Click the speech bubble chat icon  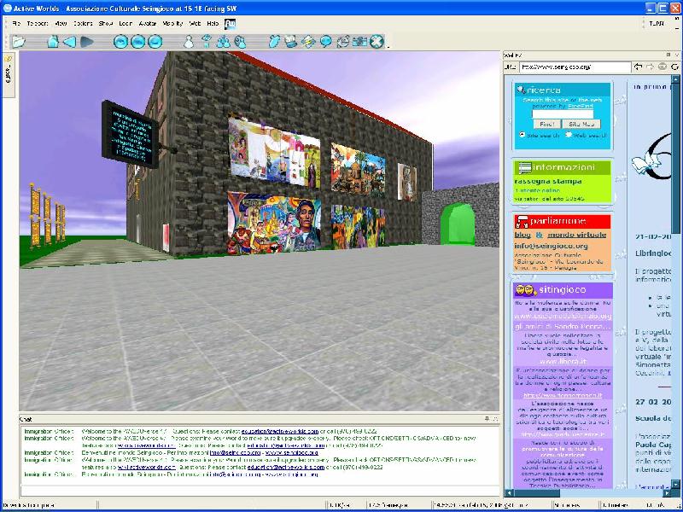pos(325,41)
